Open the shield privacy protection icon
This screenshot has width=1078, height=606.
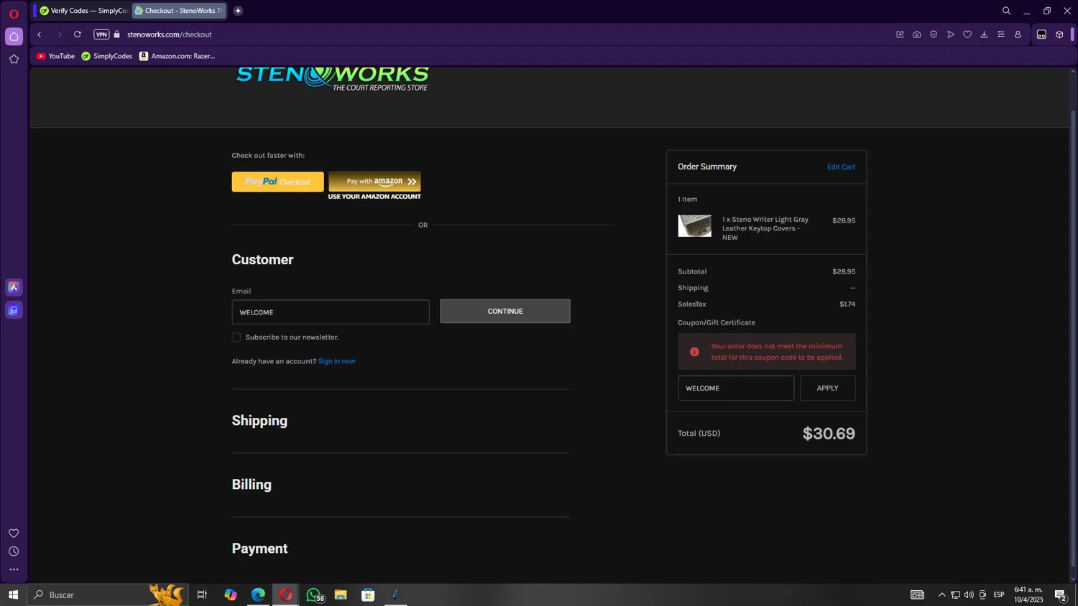934,34
